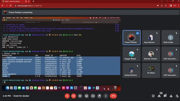The height and width of the screenshot is (101, 180).
Task: Click the browser profile avatar
Action: click(175, 6)
